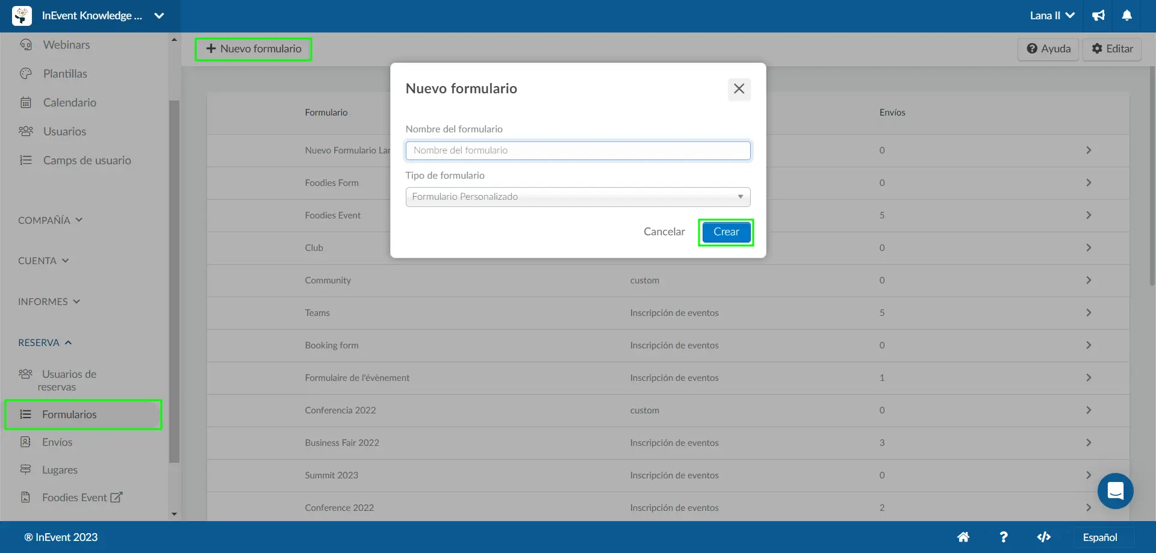1156x553 pixels.
Task: Open the Community form row arrow
Action: click(1089, 280)
